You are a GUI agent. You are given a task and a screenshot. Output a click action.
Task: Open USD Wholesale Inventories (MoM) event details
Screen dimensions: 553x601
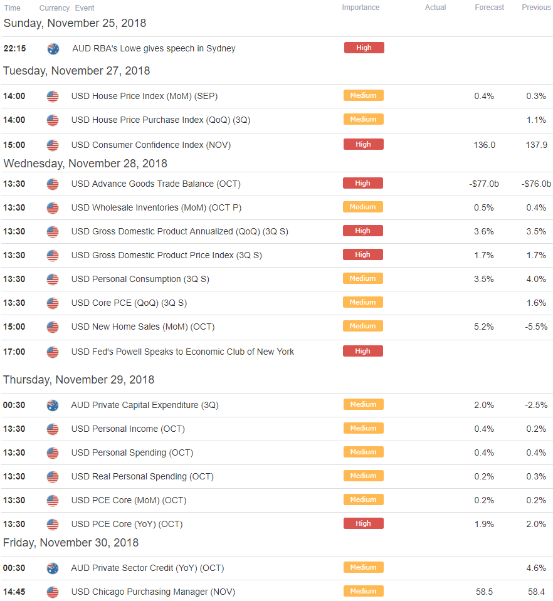[157, 207]
